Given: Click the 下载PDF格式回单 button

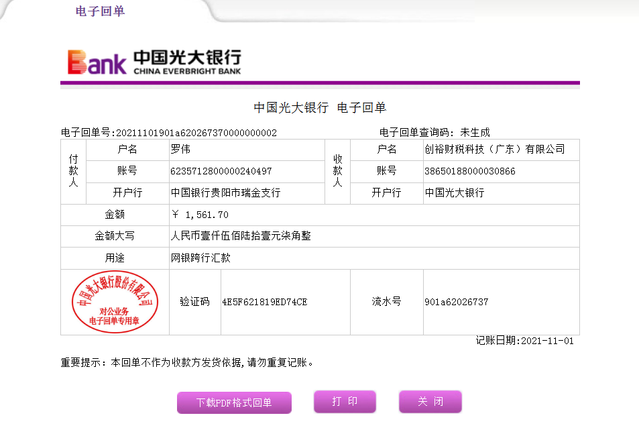Looking at the screenshot, I should coord(234,402).
